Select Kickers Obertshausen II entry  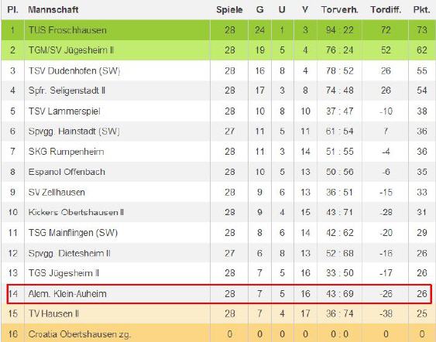coord(76,212)
